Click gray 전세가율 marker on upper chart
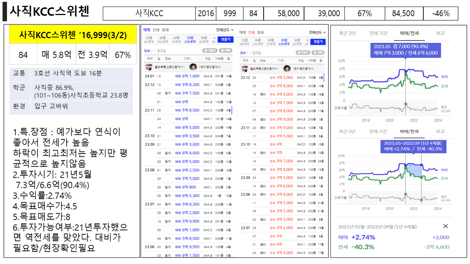470x264 pixels. coord(405,104)
